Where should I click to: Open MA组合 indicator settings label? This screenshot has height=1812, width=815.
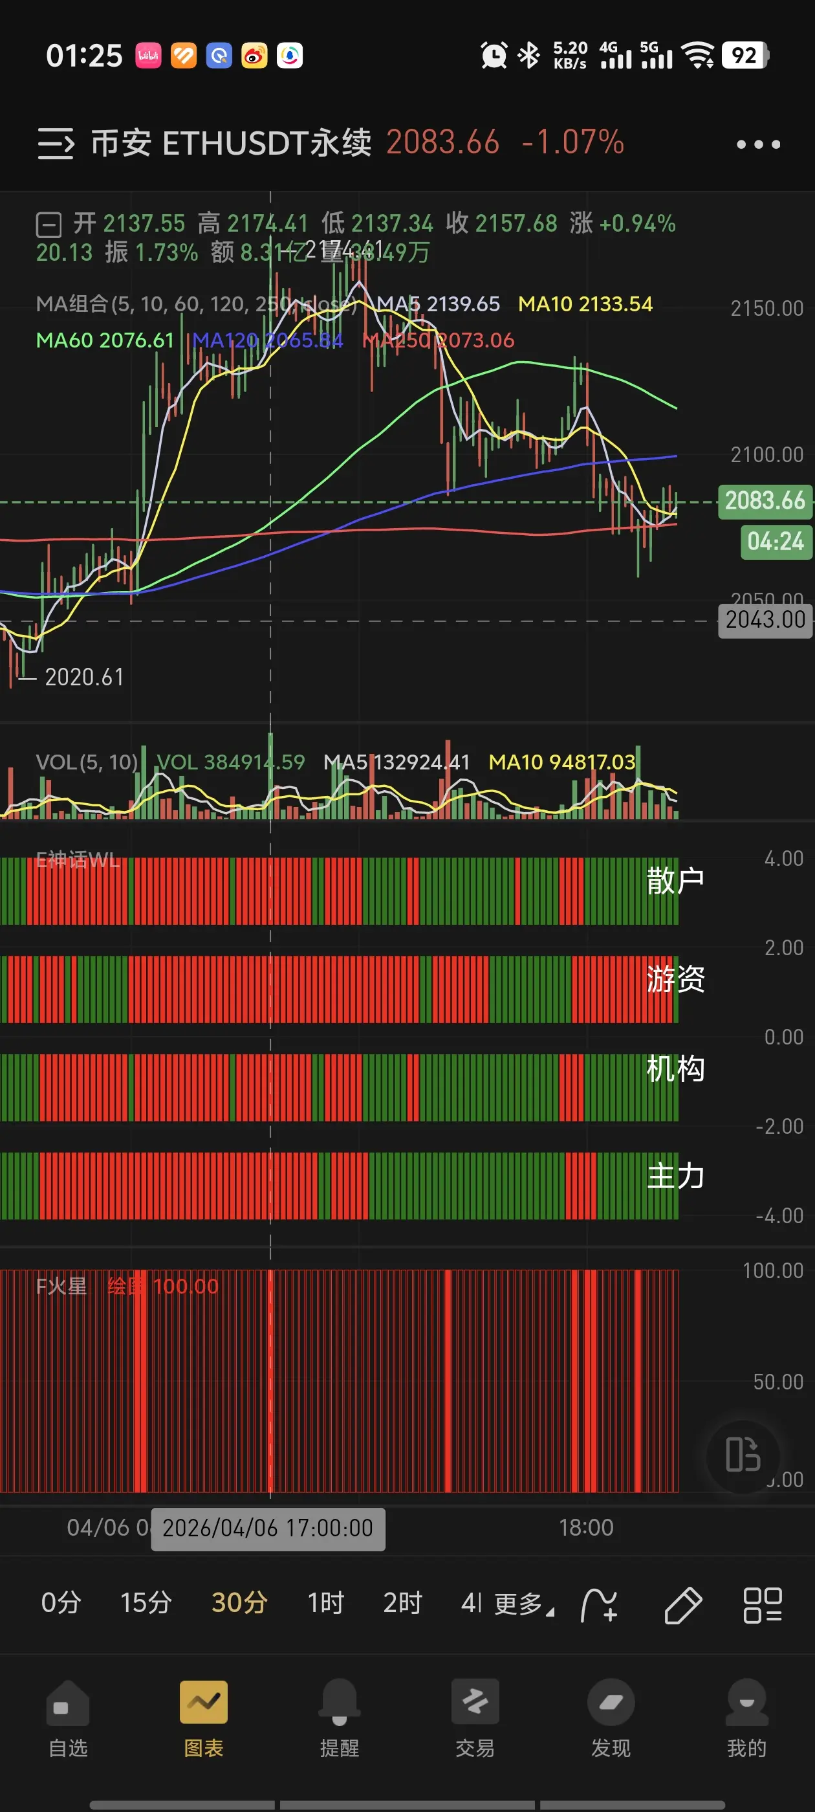pyautogui.click(x=197, y=304)
